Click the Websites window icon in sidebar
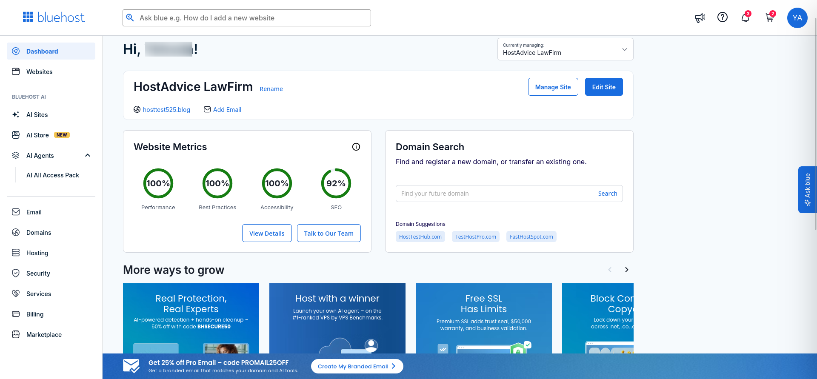The width and height of the screenshot is (817, 379). point(16,71)
